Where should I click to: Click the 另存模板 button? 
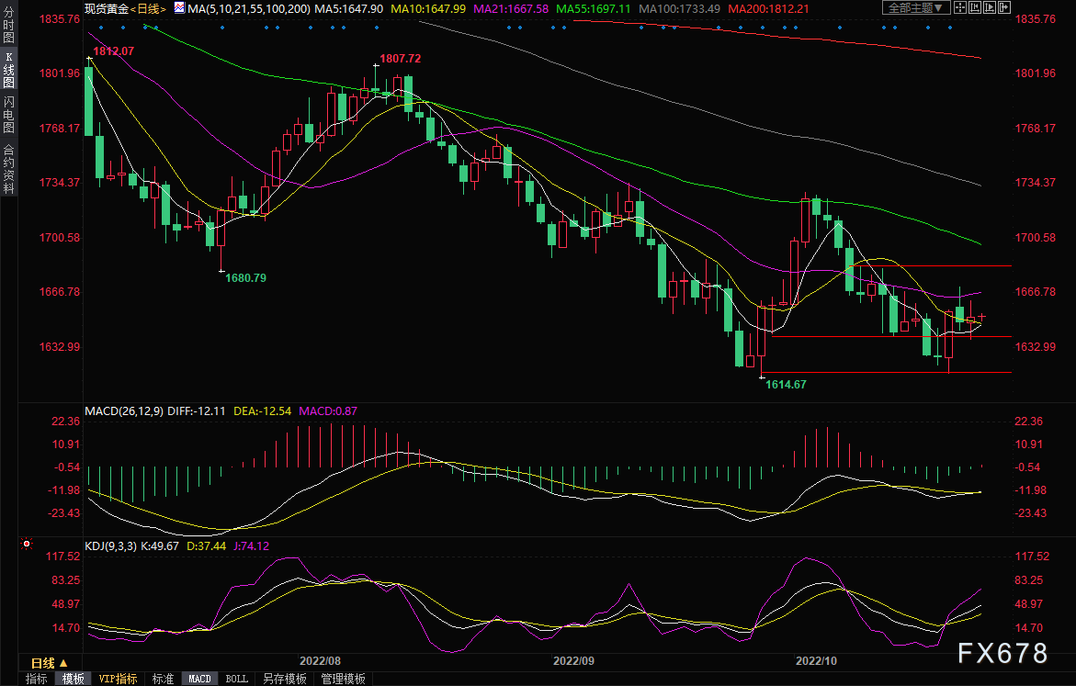(284, 679)
